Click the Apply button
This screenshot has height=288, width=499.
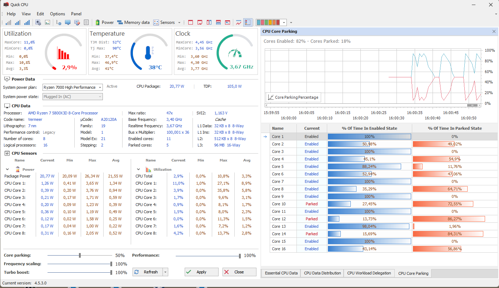201,272
